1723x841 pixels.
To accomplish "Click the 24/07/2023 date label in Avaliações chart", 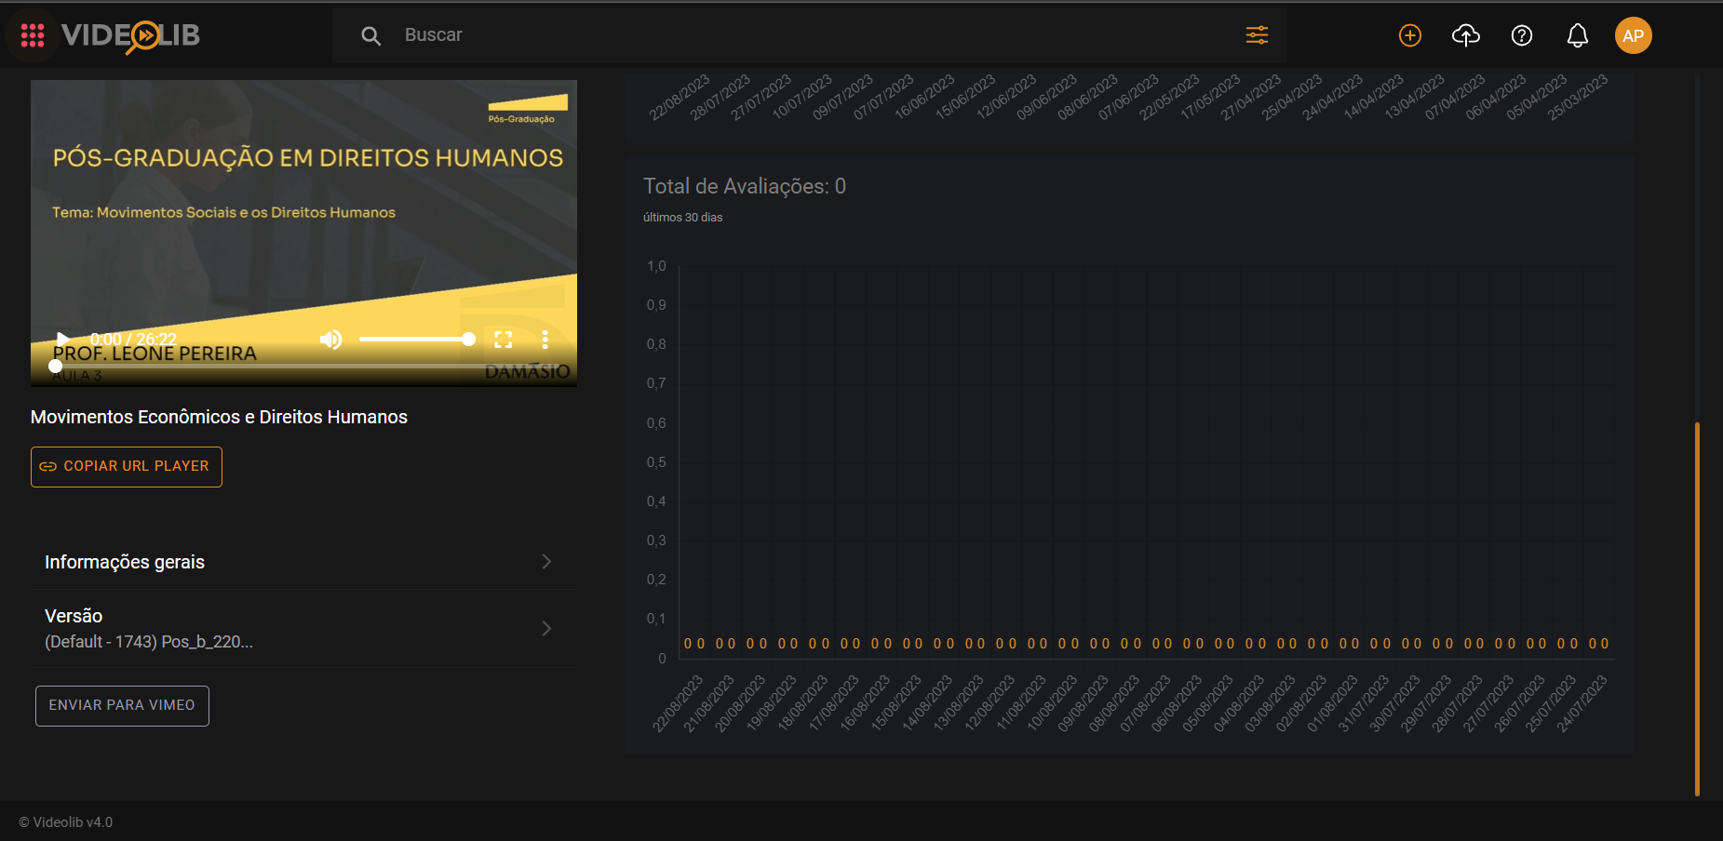I will pos(1582,704).
